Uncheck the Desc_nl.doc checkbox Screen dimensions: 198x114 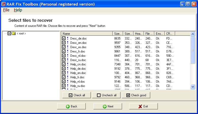(64, 55)
